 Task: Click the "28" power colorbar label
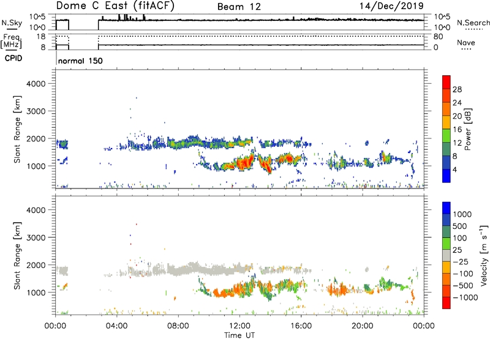pos(457,89)
